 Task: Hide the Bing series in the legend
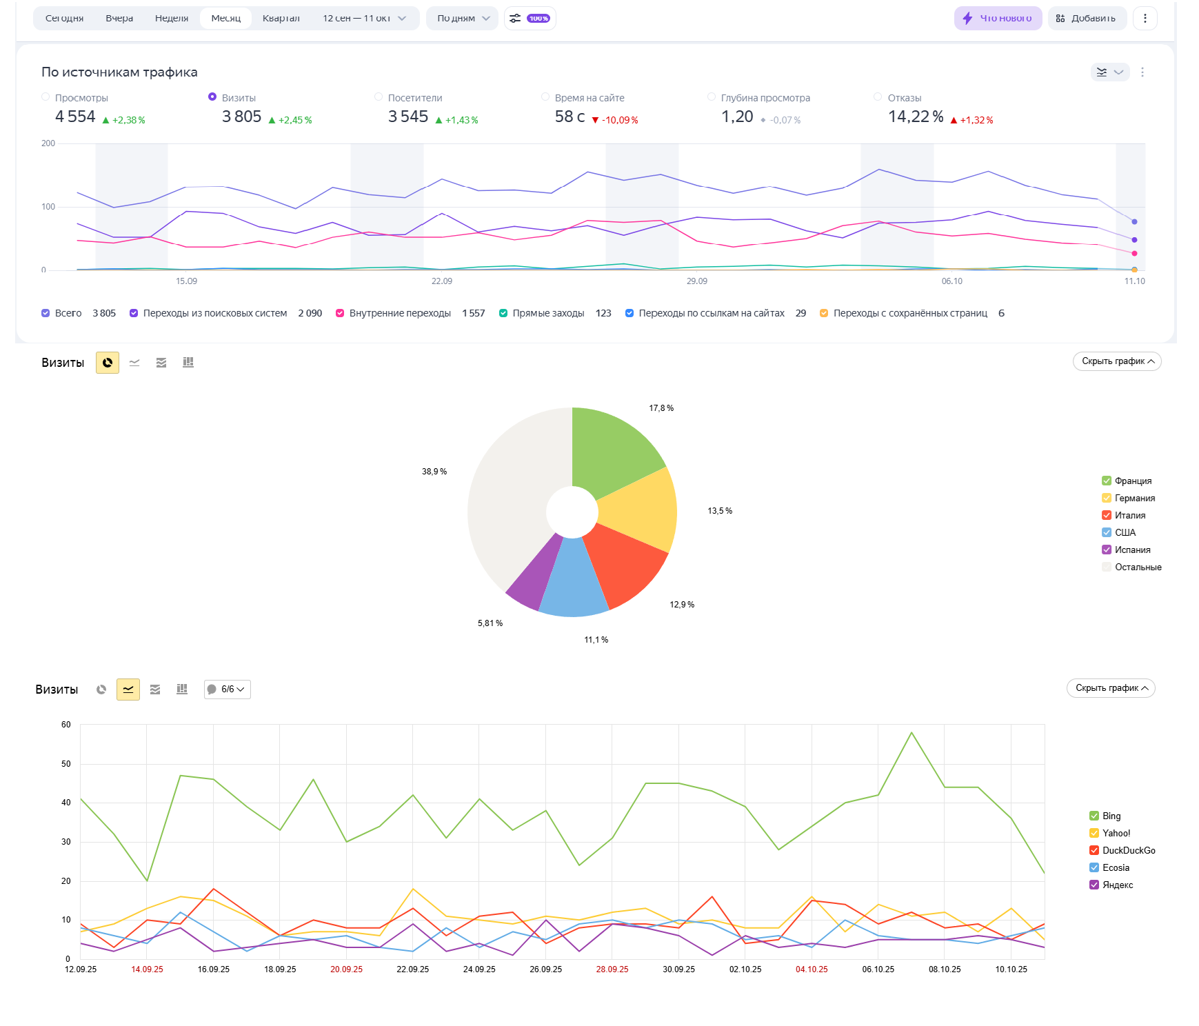[x=1094, y=816]
